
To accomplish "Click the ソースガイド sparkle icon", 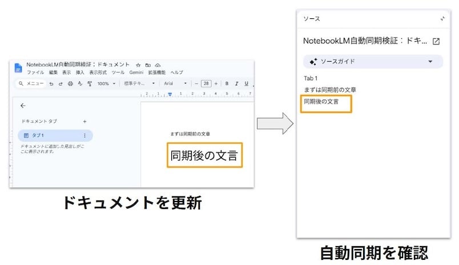I will click(313, 62).
